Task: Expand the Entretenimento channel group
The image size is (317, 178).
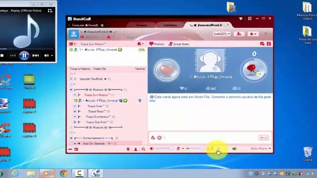Action: (x=71, y=138)
